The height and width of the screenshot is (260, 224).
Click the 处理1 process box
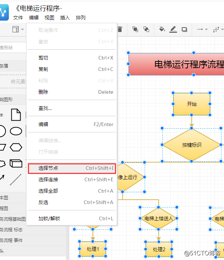point(93,249)
